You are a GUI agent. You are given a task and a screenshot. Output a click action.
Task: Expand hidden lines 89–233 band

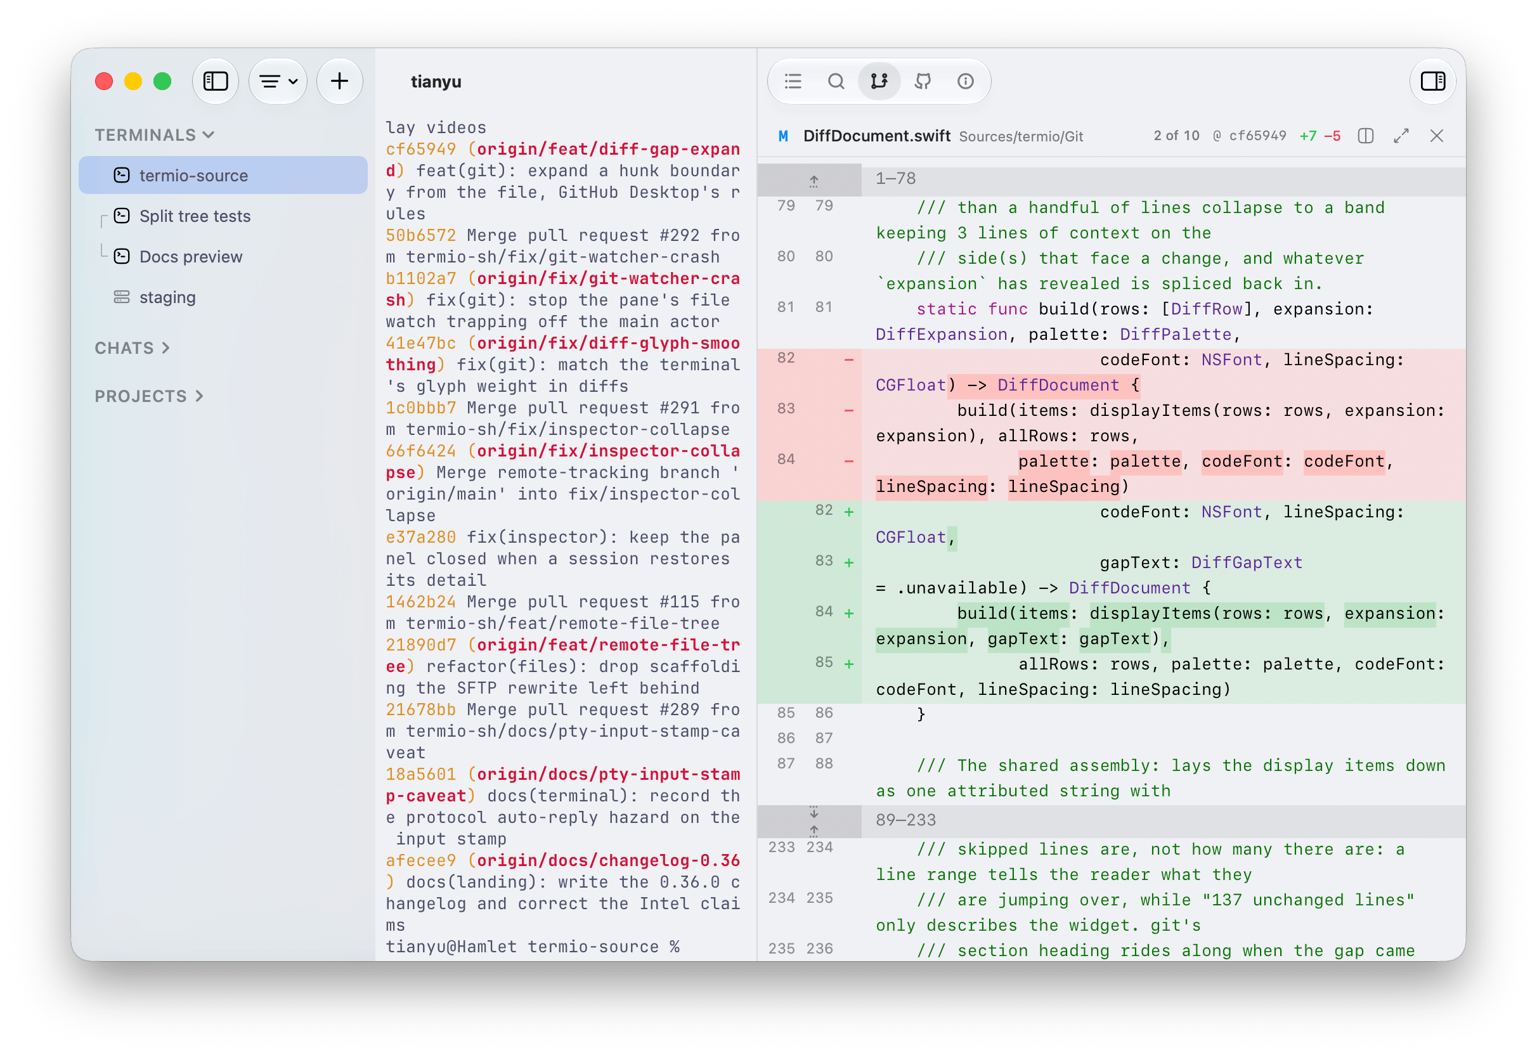pyautogui.click(x=814, y=821)
